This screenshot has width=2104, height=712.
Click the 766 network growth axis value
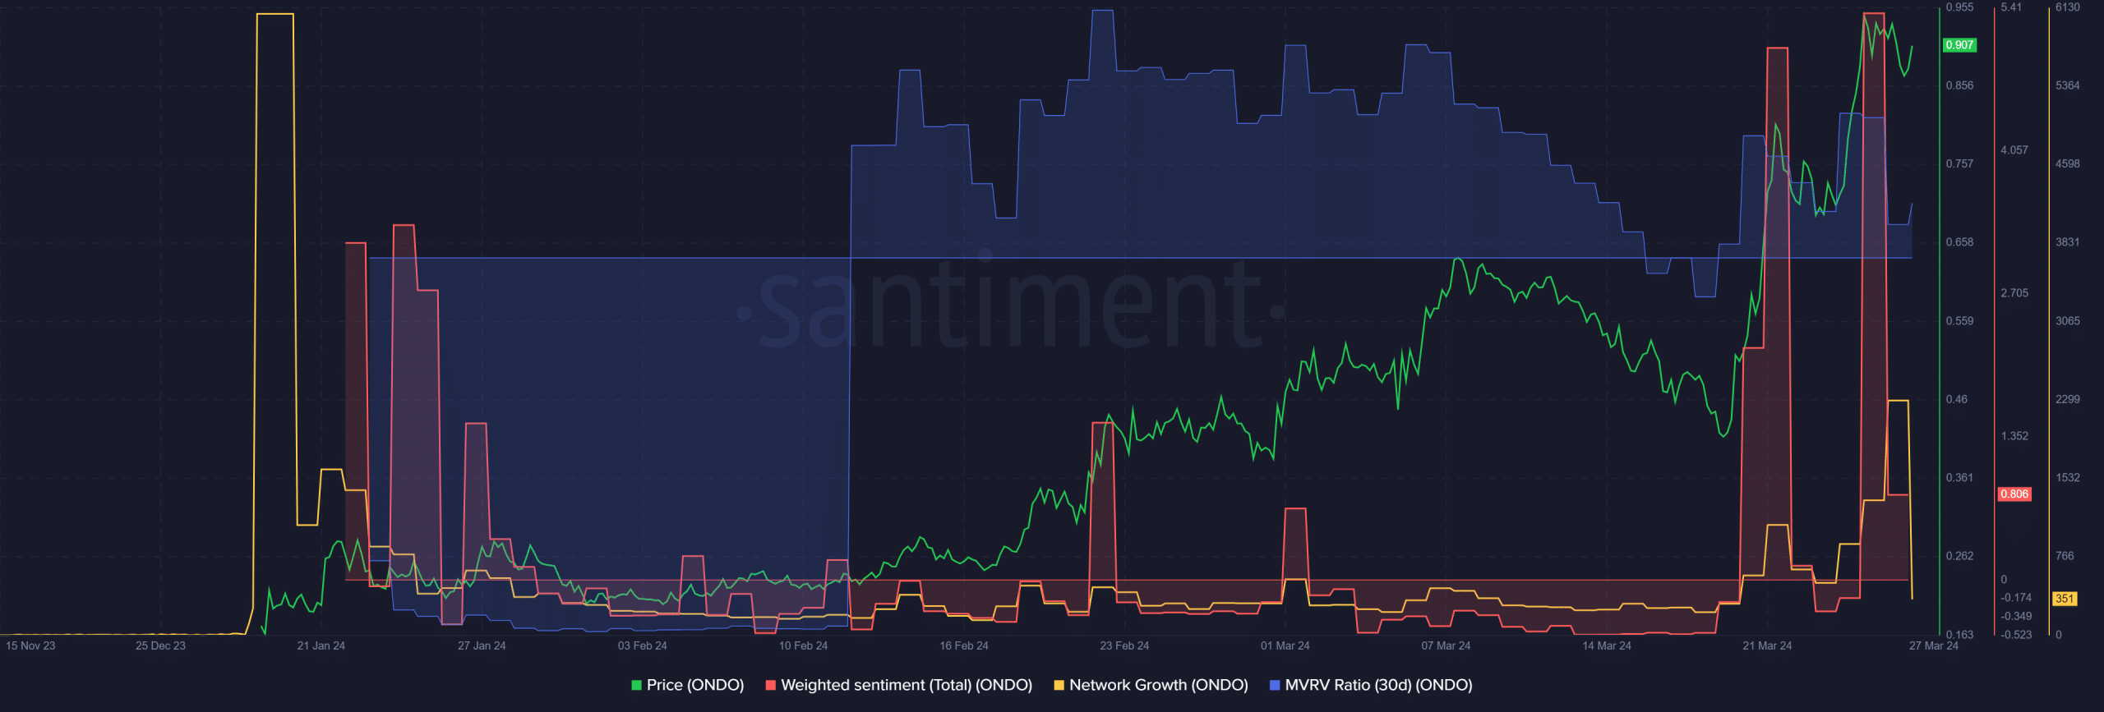tap(2065, 556)
